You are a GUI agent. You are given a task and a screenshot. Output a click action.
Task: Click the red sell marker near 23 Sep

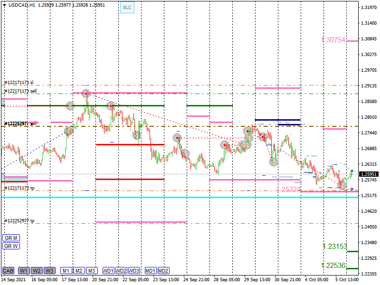(177, 138)
